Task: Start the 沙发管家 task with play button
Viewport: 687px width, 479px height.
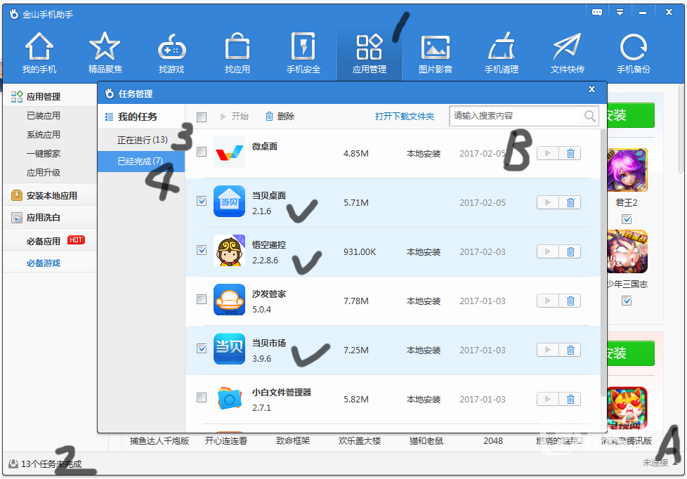Action: pyautogui.click(x=548, y=301)
